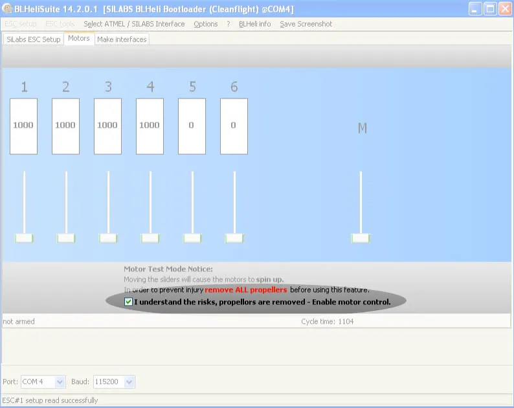Open the Options menu
The image size is (514, 408).
(x=206, y=24)
